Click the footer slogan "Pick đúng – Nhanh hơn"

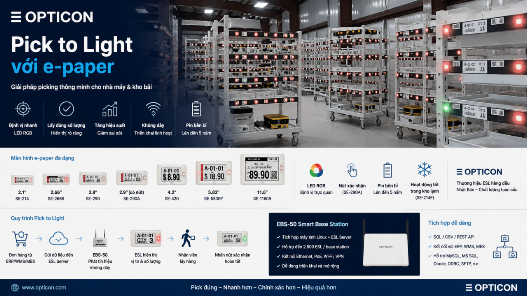[x=263, y=287]
